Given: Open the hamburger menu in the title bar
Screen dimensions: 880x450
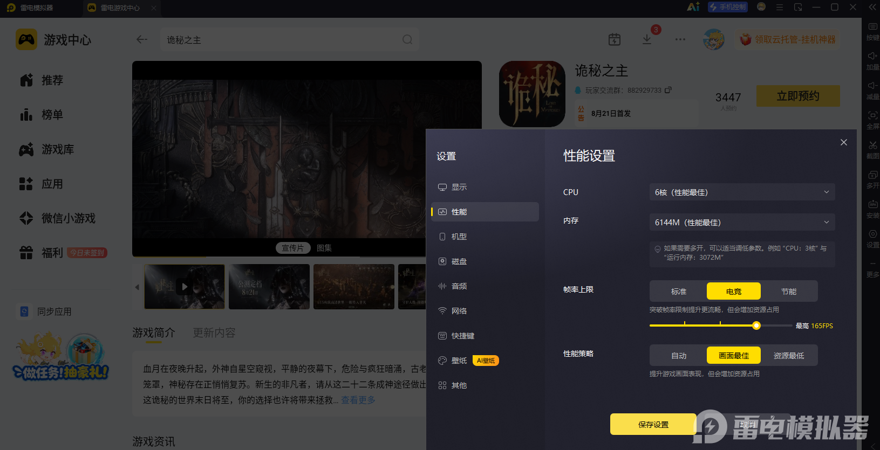Looking at the screenshot, I should pyautogui.click(x=780, y=8).
